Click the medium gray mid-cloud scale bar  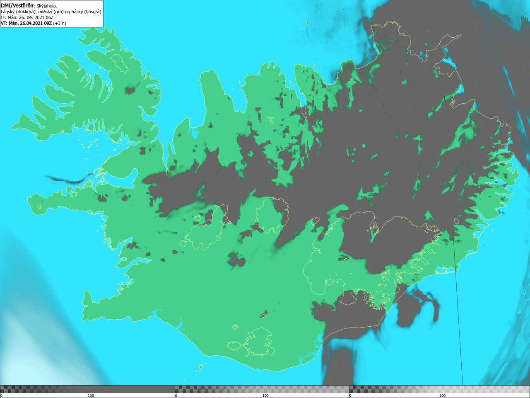click(x=262, y=389)
